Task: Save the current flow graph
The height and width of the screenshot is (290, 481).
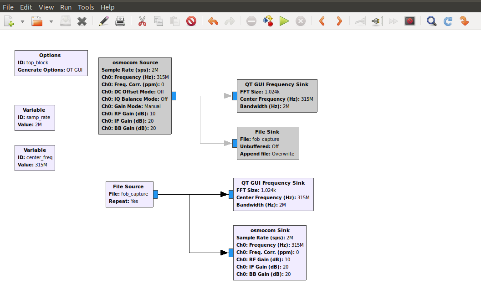Action: pyautogui.click(x=65, y=21)
